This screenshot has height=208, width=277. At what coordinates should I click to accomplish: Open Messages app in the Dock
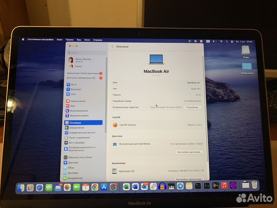pos(49,188)
